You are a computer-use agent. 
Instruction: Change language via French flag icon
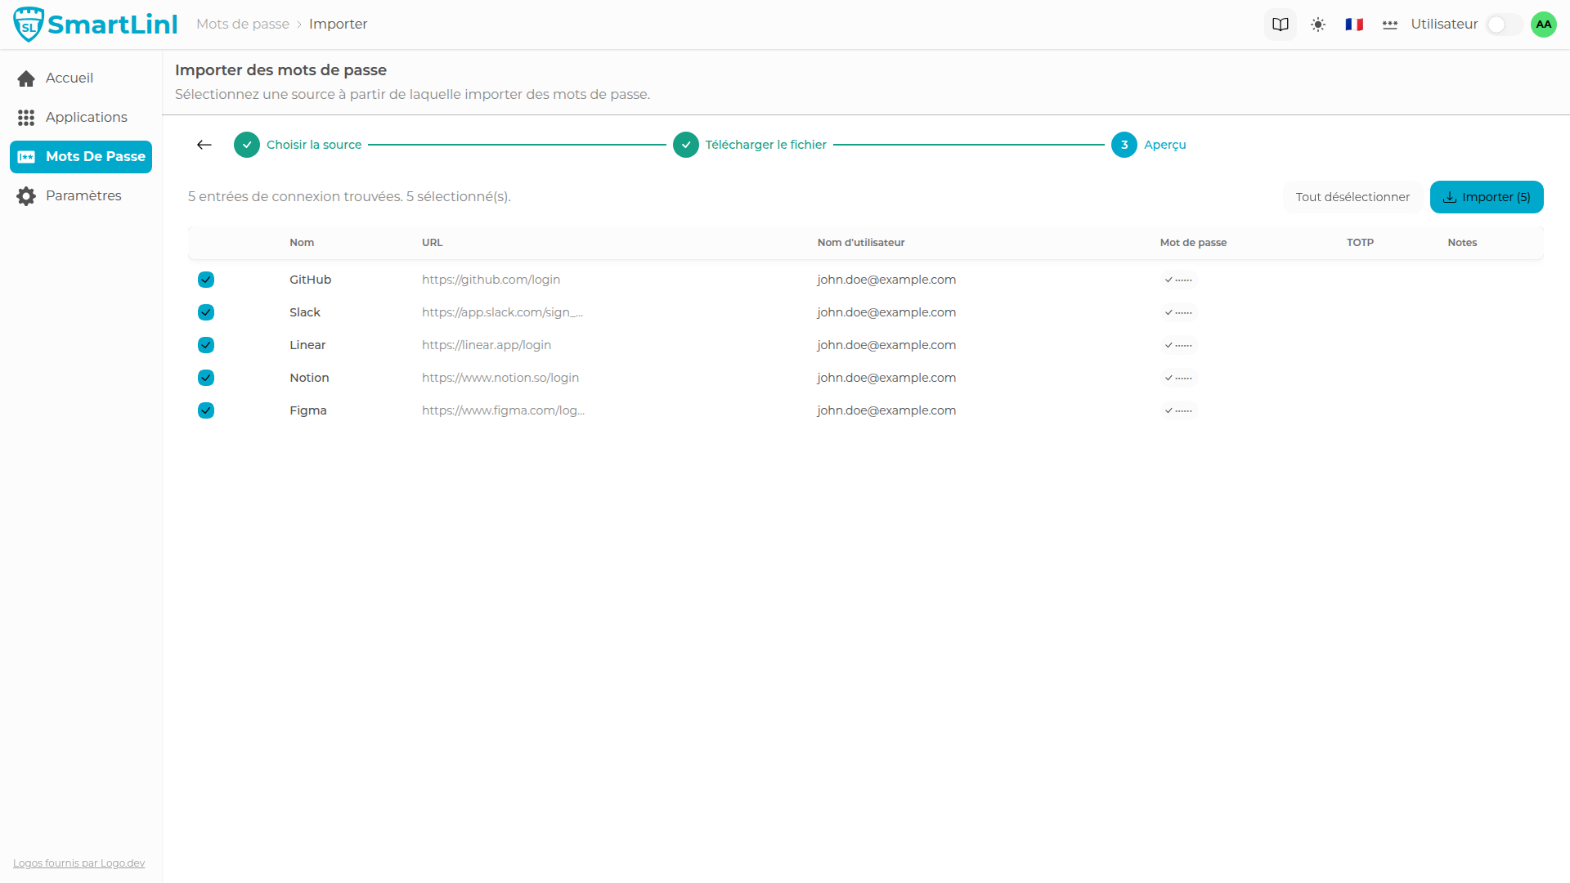1354,25
